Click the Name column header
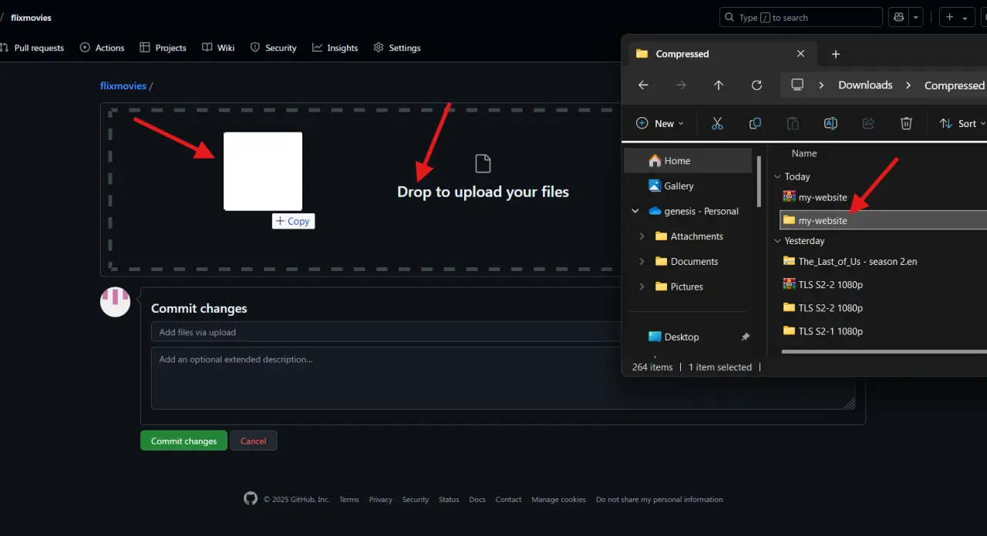Viewport: 987px width, 536px height. coord(804,153)
